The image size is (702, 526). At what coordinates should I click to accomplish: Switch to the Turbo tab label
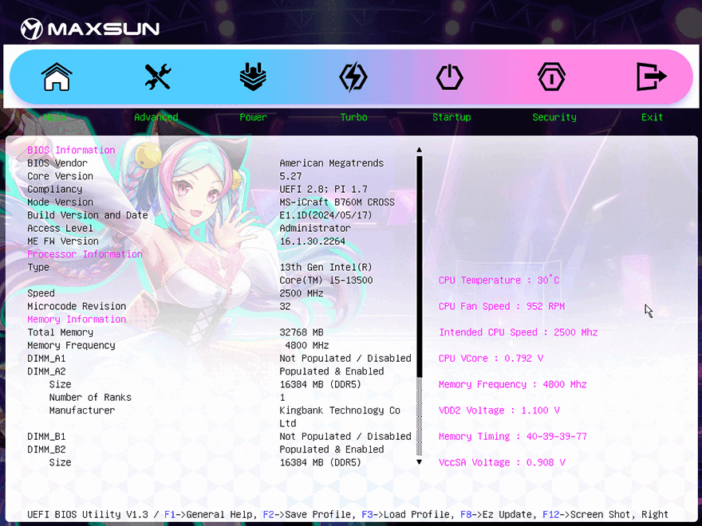coord(353,117)
